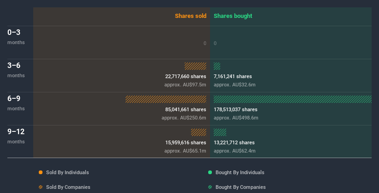Select the Bought By Companies legend label
This screenshot has height=193, width=379.
(x=241, y=187)
